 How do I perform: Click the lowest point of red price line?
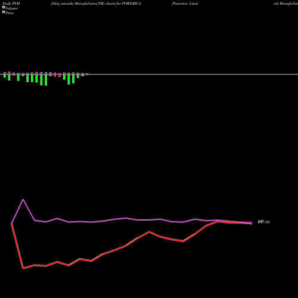(x=23, y=268)
